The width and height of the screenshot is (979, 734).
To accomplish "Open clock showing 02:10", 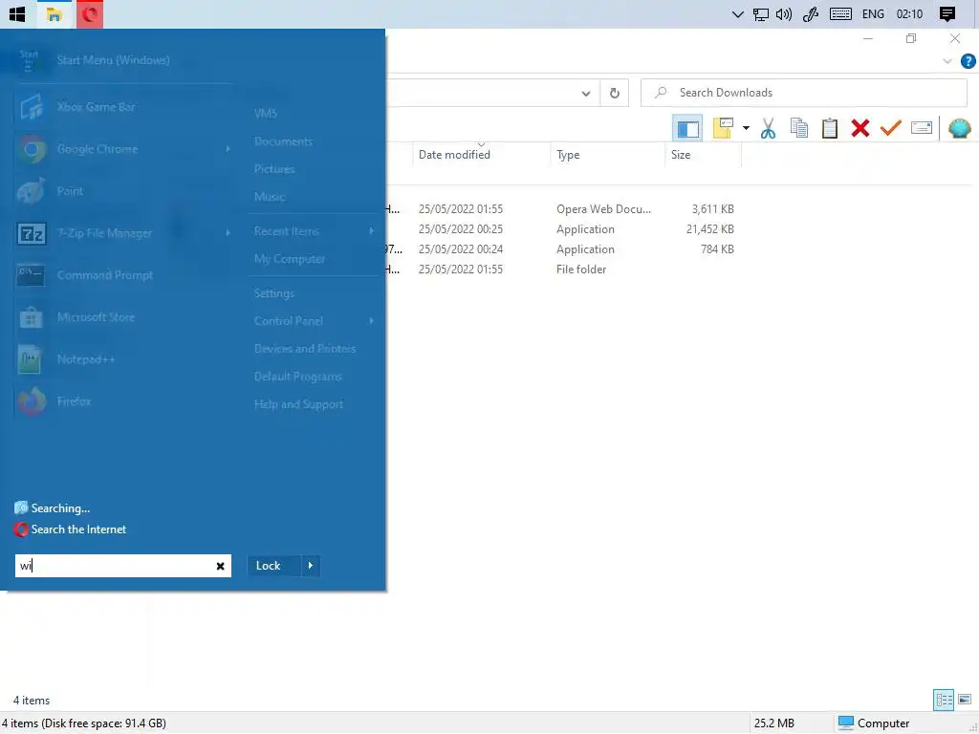I will coord(909,14).
